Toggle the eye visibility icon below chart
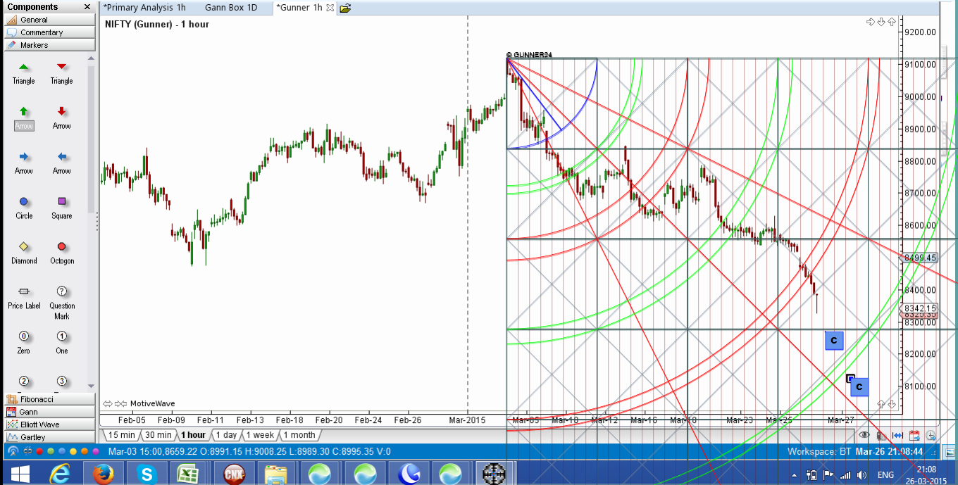Viewport: 958px width, 485px height. click(864, 435)
